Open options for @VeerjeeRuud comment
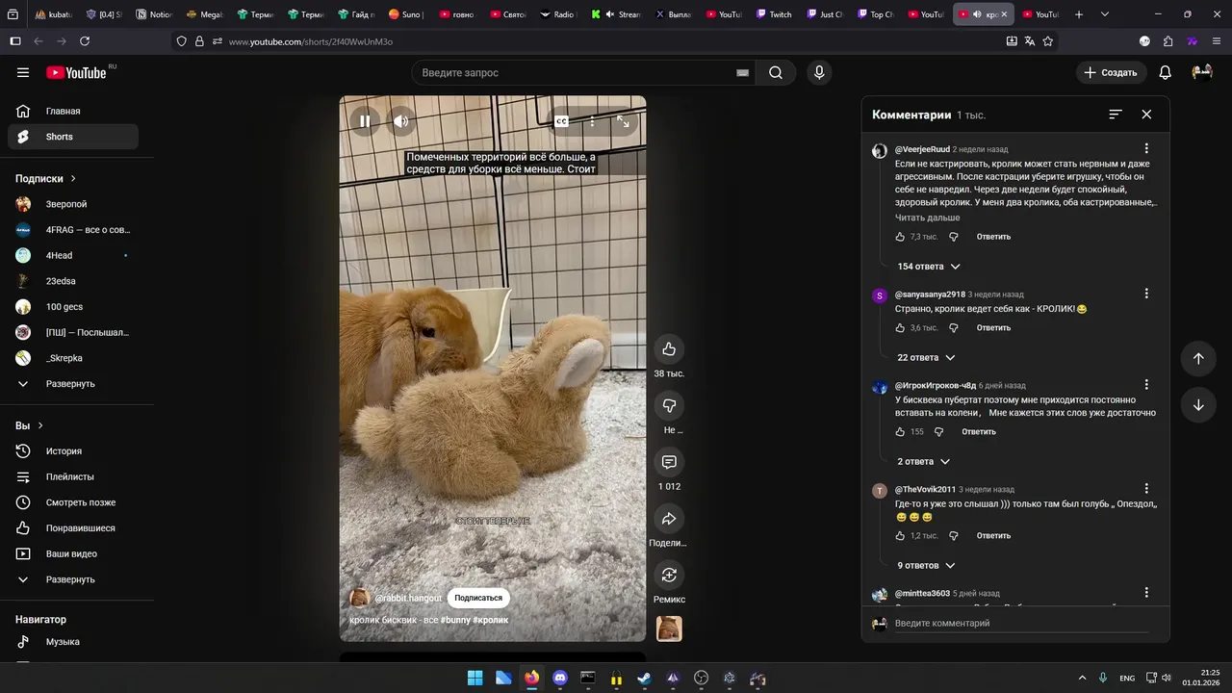 pyautogui.click(x=1146, y=148)
